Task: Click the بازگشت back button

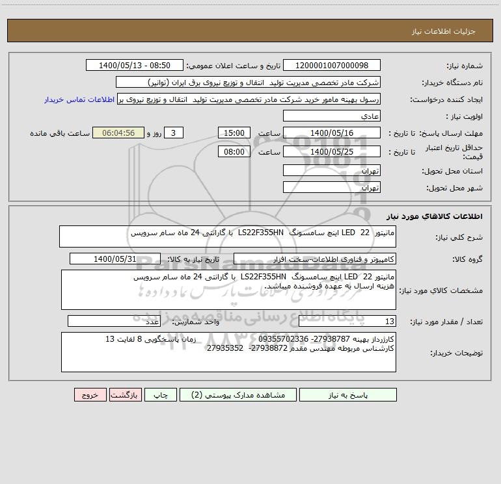Action: (x=125, y=395)
